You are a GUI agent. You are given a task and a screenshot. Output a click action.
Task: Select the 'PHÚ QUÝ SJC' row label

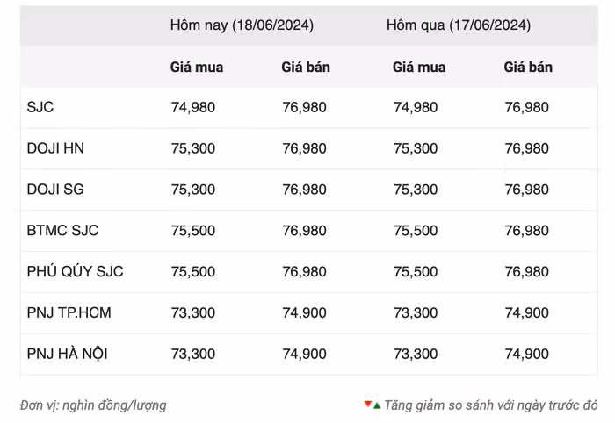75,271
